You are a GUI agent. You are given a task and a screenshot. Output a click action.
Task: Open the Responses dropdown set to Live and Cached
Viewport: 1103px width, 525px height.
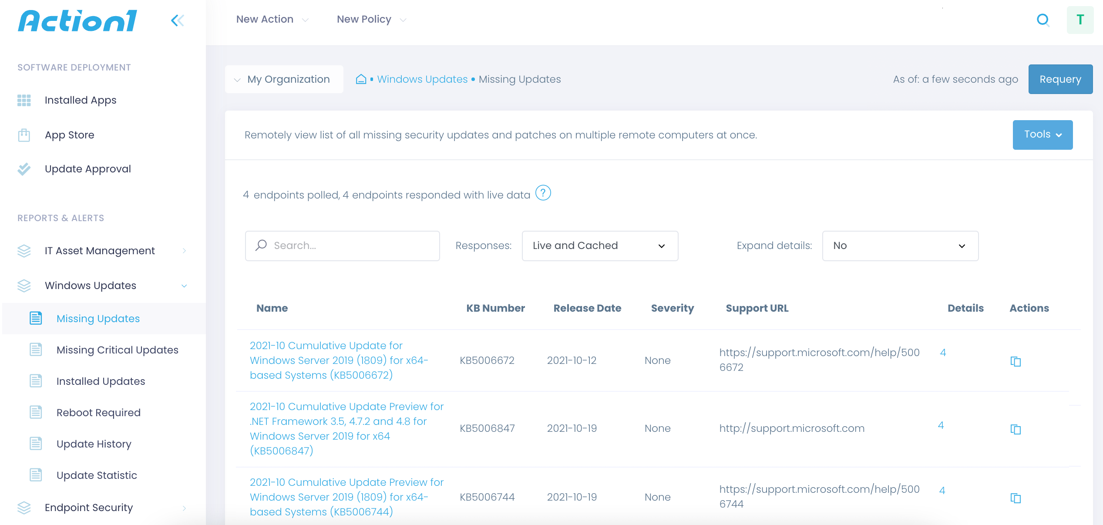[600, 246]
